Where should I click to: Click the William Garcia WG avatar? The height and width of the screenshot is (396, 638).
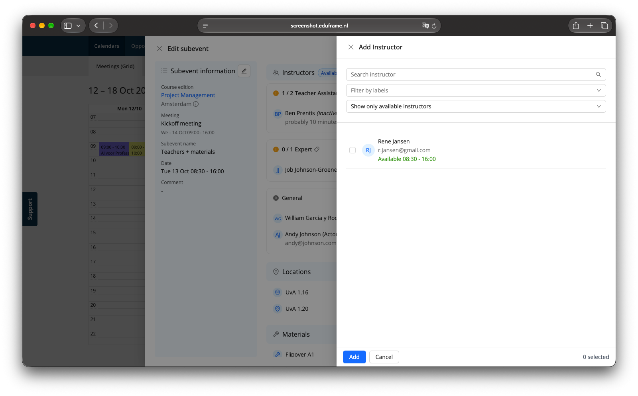click(x=278, y=218)
